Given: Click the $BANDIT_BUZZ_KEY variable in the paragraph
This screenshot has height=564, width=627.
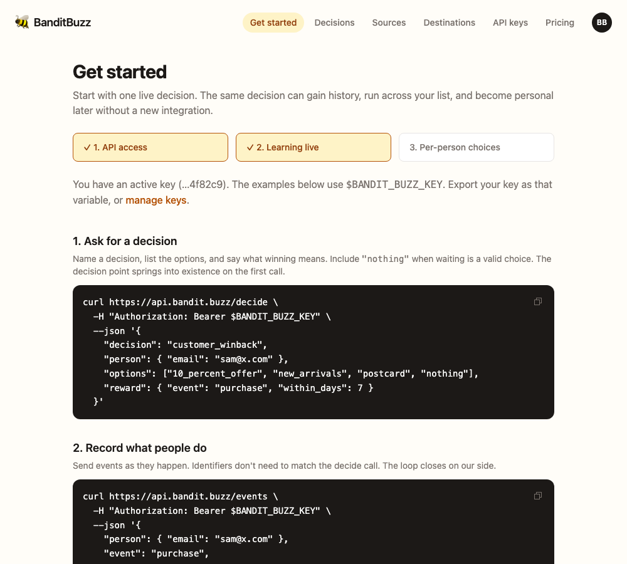Looking at the screenshot, I should pyautogui.click(x=394, y=185).
